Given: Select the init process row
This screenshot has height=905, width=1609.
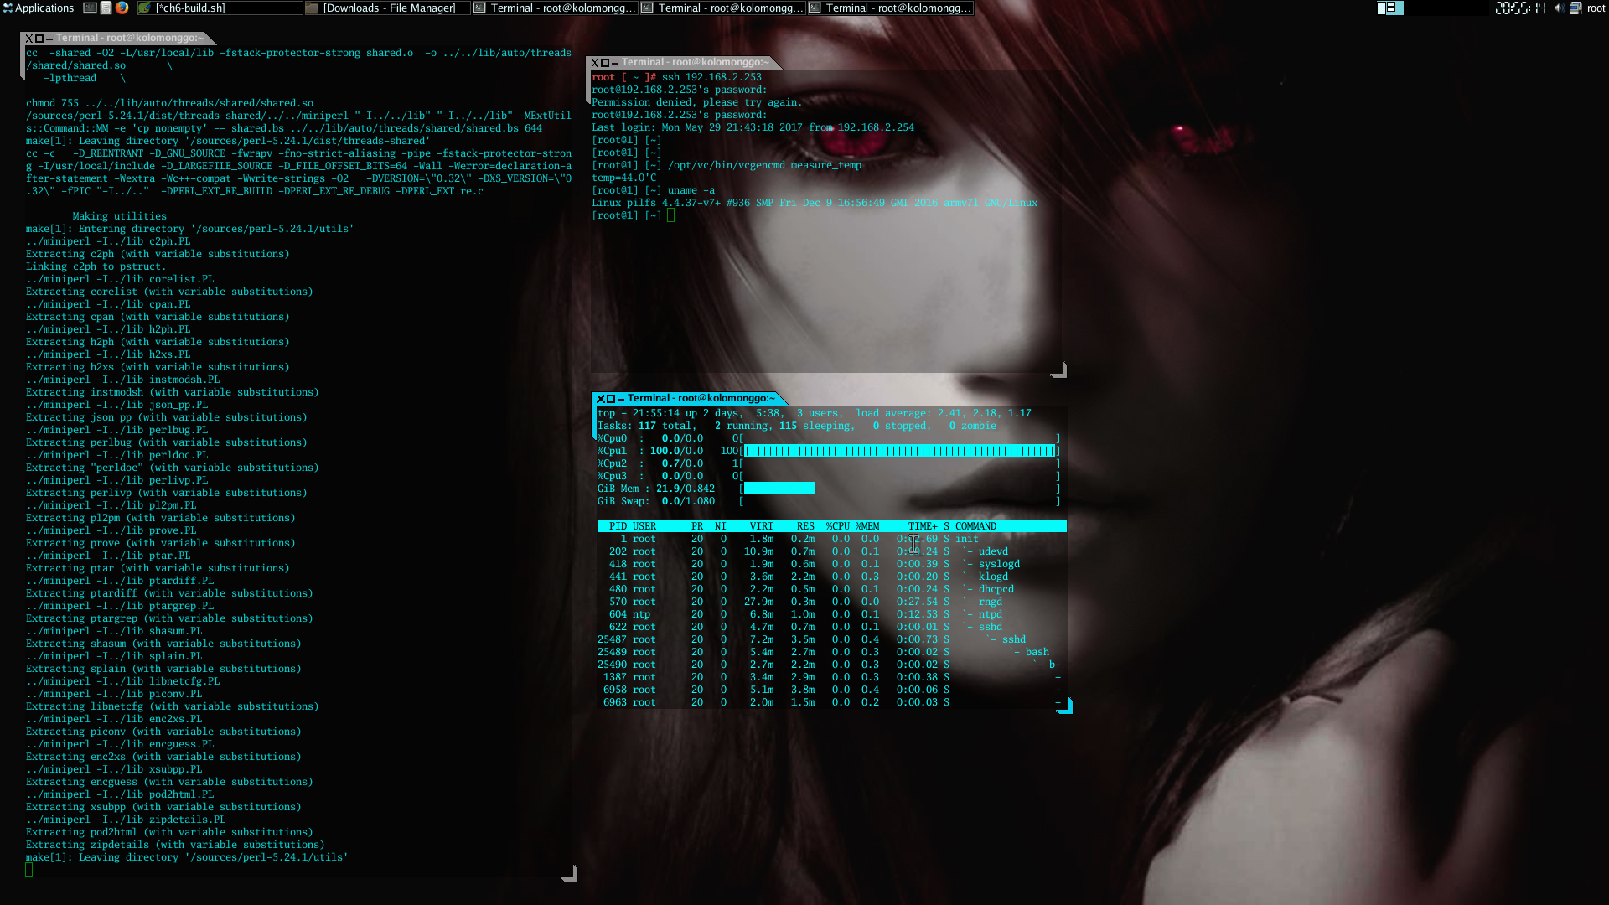Looking at the screenshot, I should (831, 539).
